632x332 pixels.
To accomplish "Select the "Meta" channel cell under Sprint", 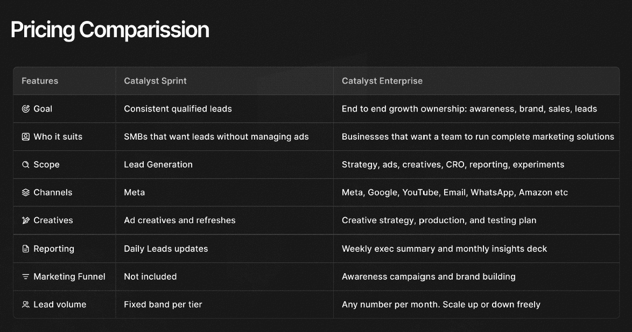I will pos(134,192).
